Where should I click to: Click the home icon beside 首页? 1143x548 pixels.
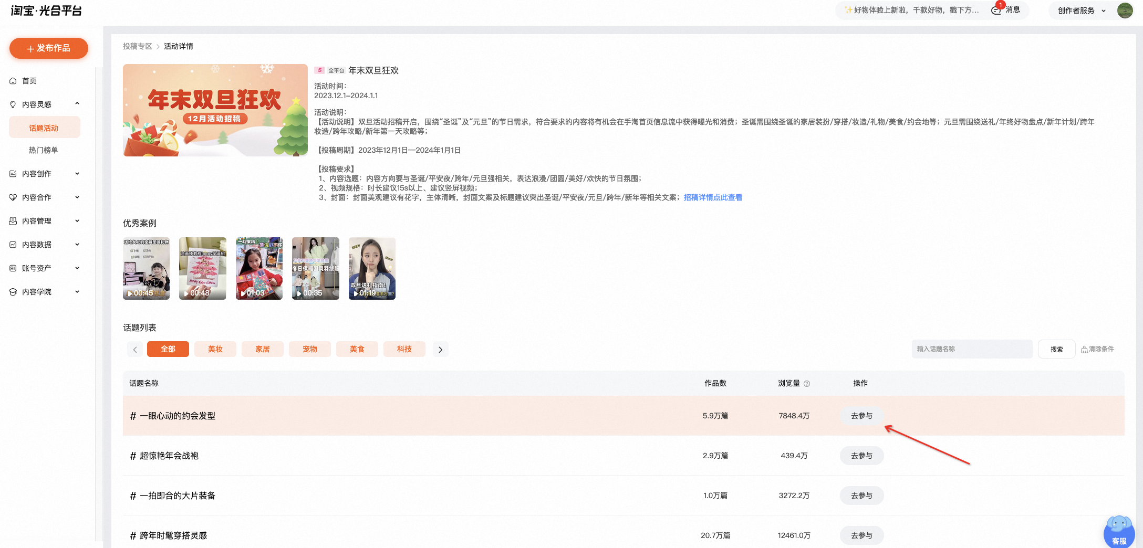pyautogui.click(x=13, y=81)
